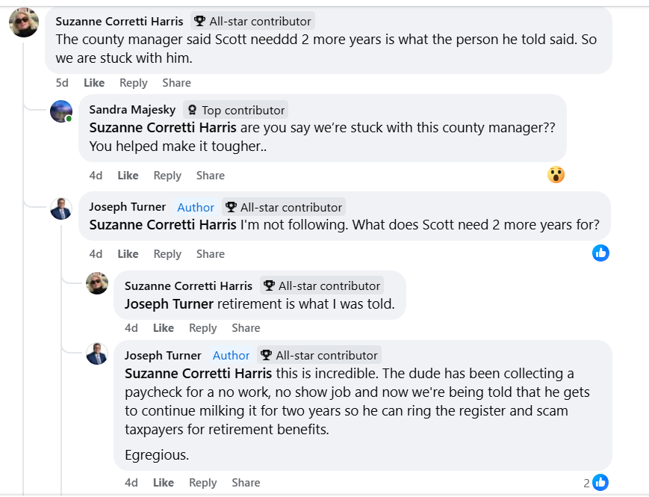Like the 'retirement is what I was told' reply
Viewport: 649px width, 497px height.
(x=164, y=328)
